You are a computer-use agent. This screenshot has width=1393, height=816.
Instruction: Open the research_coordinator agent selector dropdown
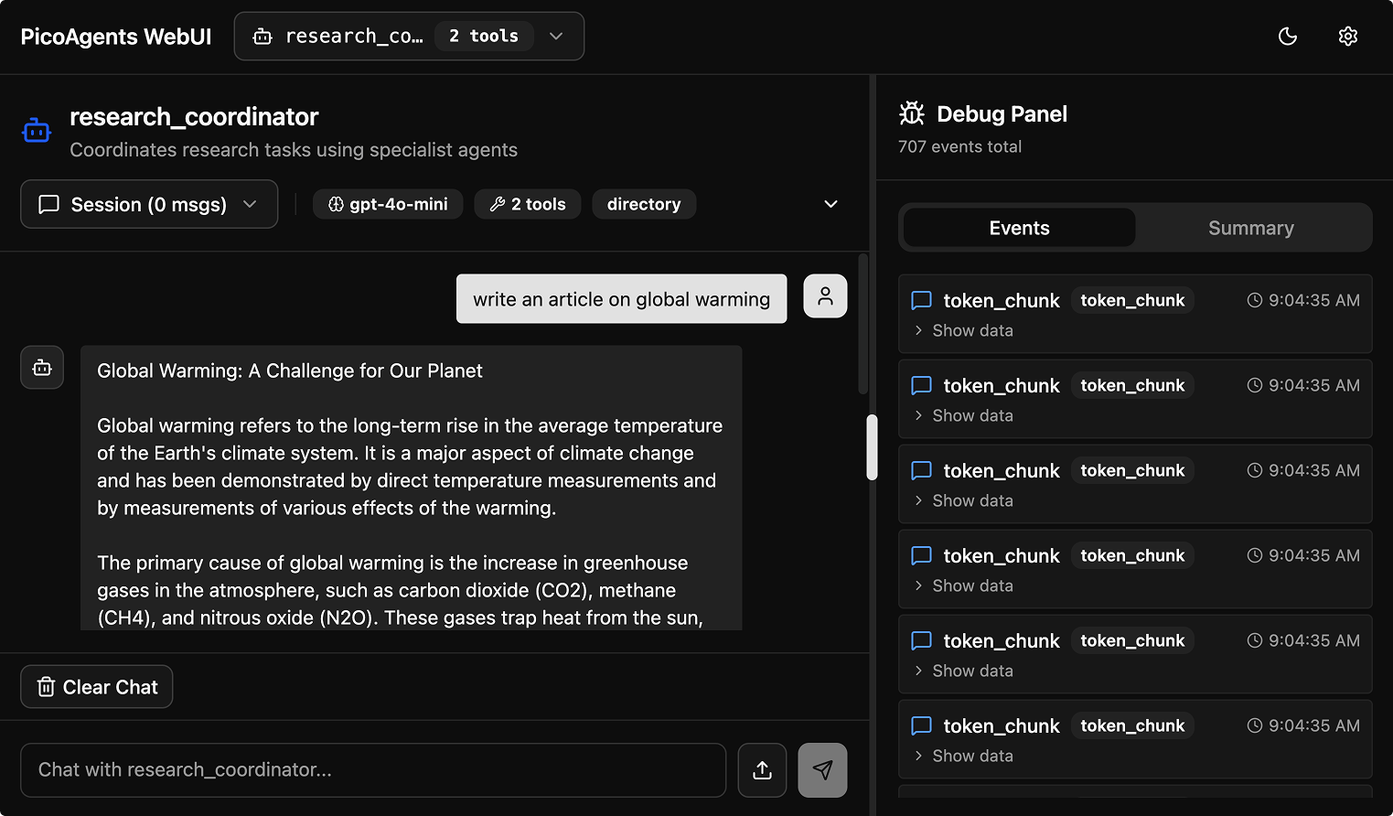(x=556, y=36)
